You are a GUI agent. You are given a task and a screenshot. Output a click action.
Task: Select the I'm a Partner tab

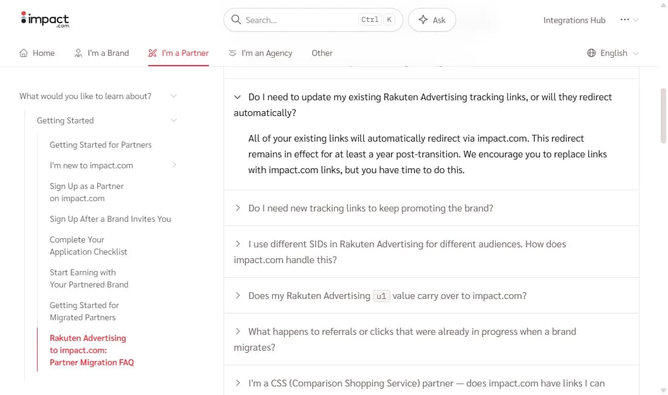pos(179,53)
